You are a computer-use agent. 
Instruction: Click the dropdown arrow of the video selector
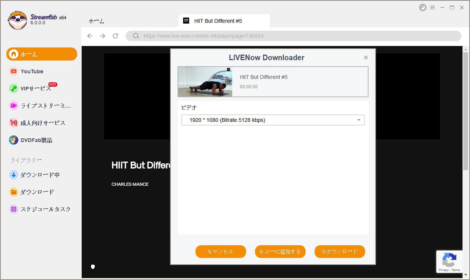click(359, 120)
